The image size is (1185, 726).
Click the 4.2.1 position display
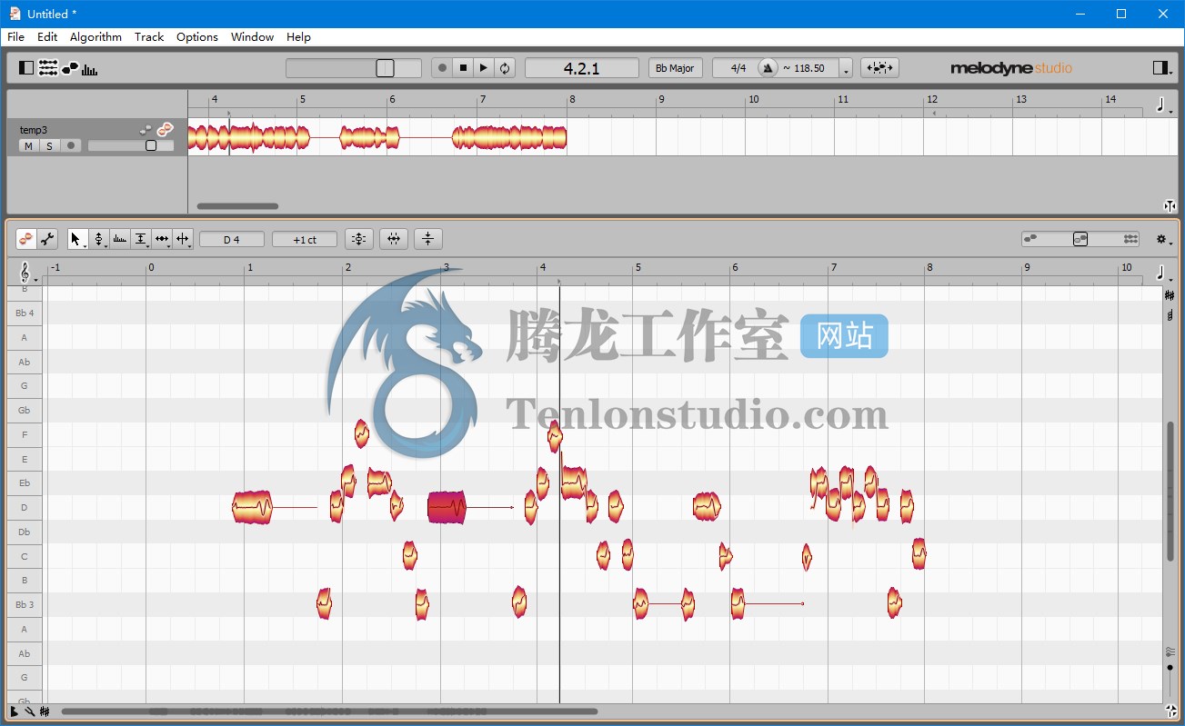point(582,68)
